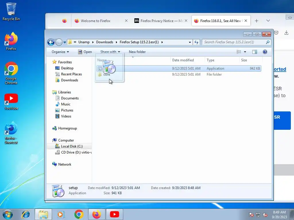Launch Internet Explorer from the taskbar
Viewport: 294px width, 220px height.
(x=26, y=214)
